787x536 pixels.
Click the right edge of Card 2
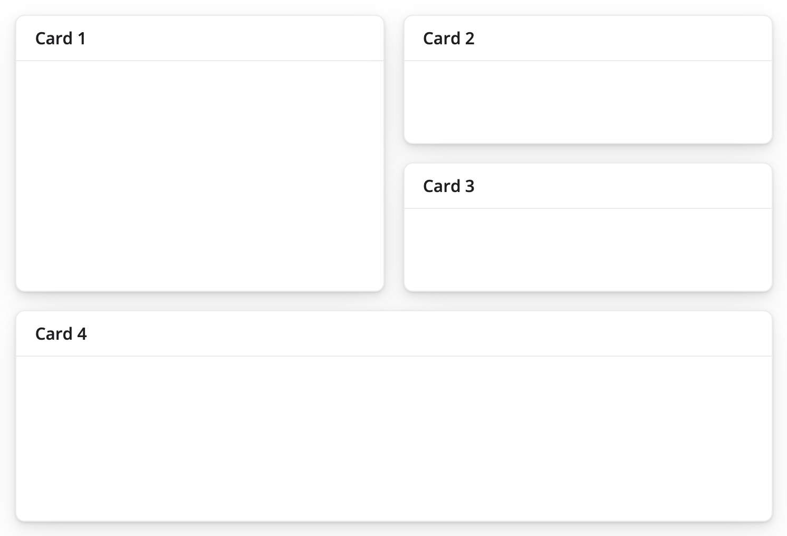point(770,79)
